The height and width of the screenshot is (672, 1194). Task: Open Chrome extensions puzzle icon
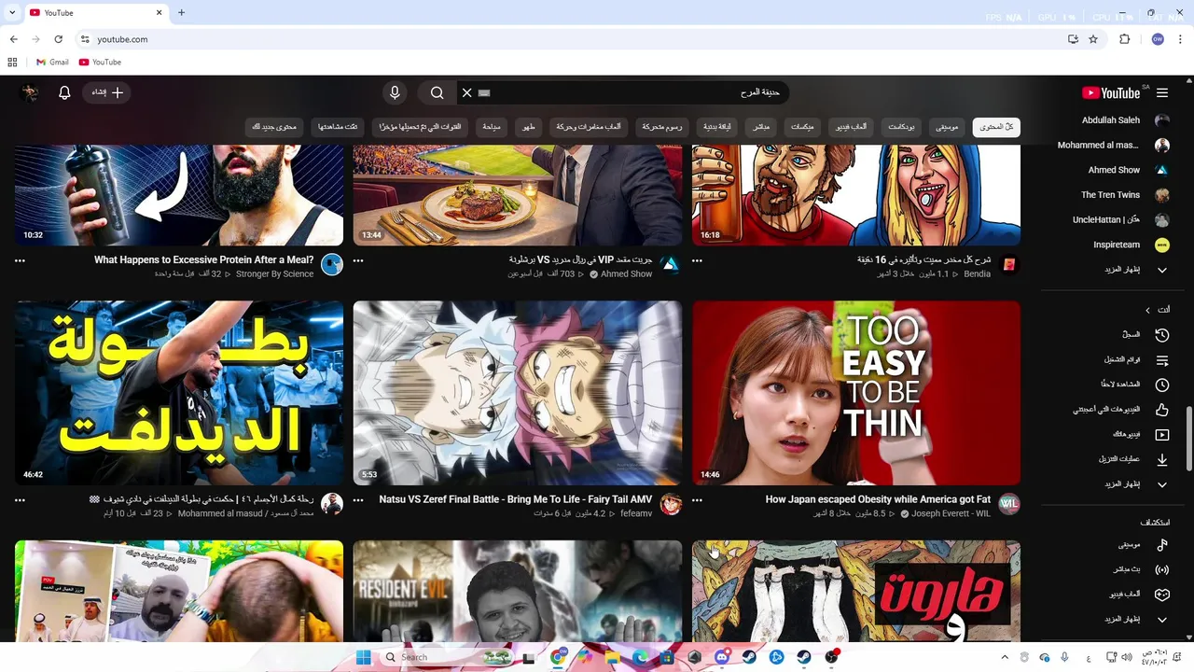coord(1124,39)
